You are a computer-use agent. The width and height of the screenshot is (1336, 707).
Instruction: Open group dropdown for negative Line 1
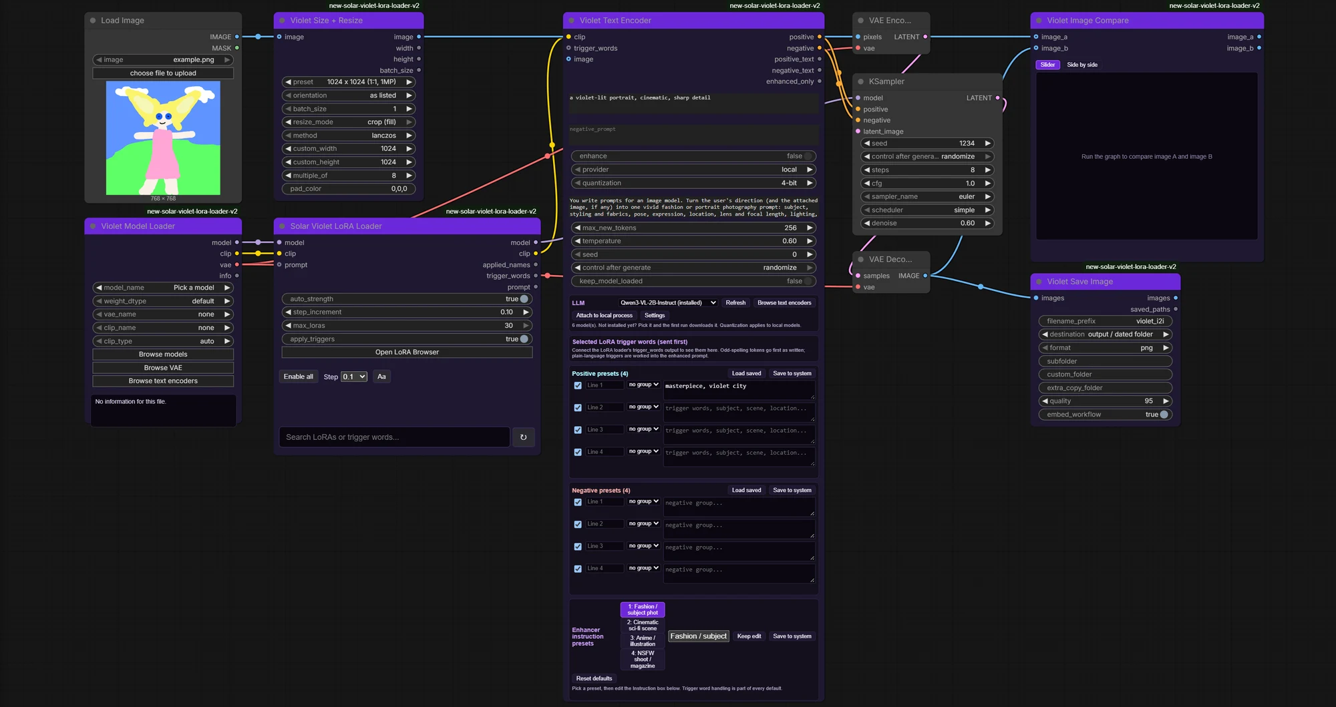coord(643,502)
